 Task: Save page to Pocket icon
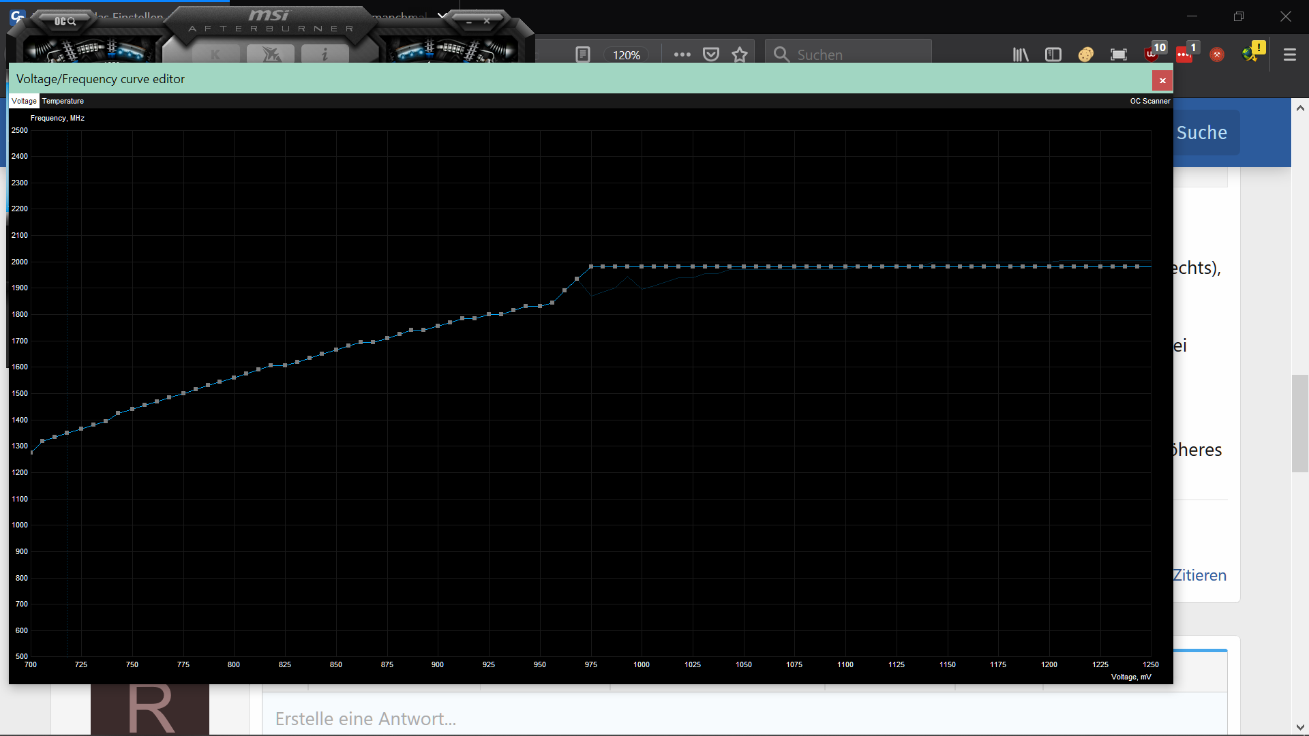[x=711, y=55]
